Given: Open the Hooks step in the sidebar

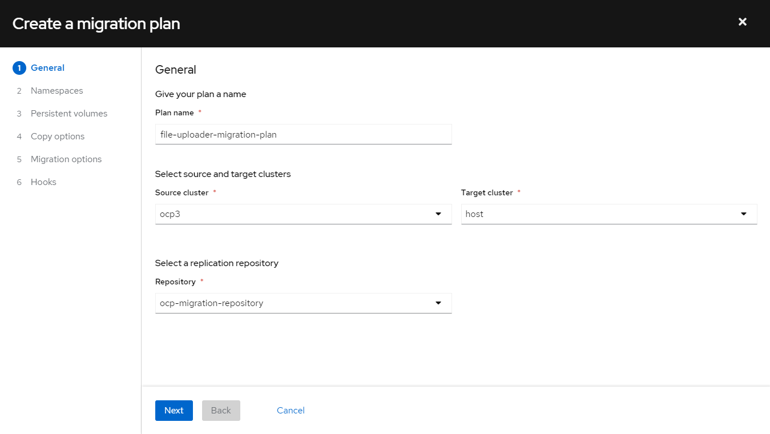Looking at the screenshot, I should (x=43, y=182).
